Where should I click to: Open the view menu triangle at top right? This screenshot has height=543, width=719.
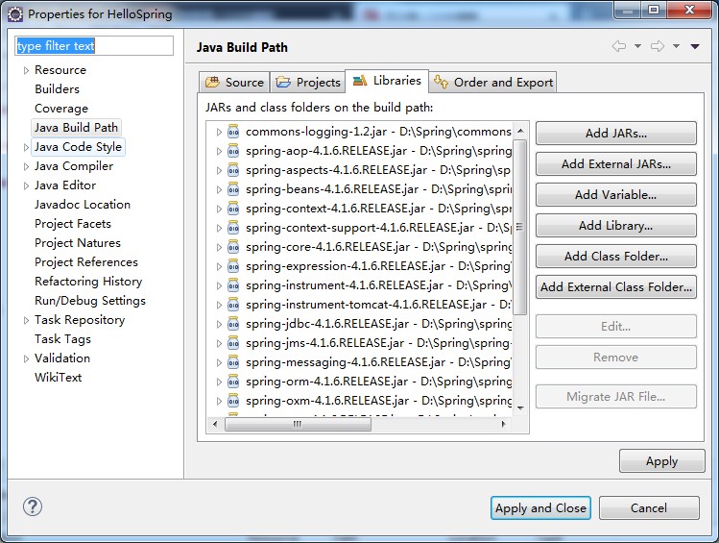(x=695, y=46)
